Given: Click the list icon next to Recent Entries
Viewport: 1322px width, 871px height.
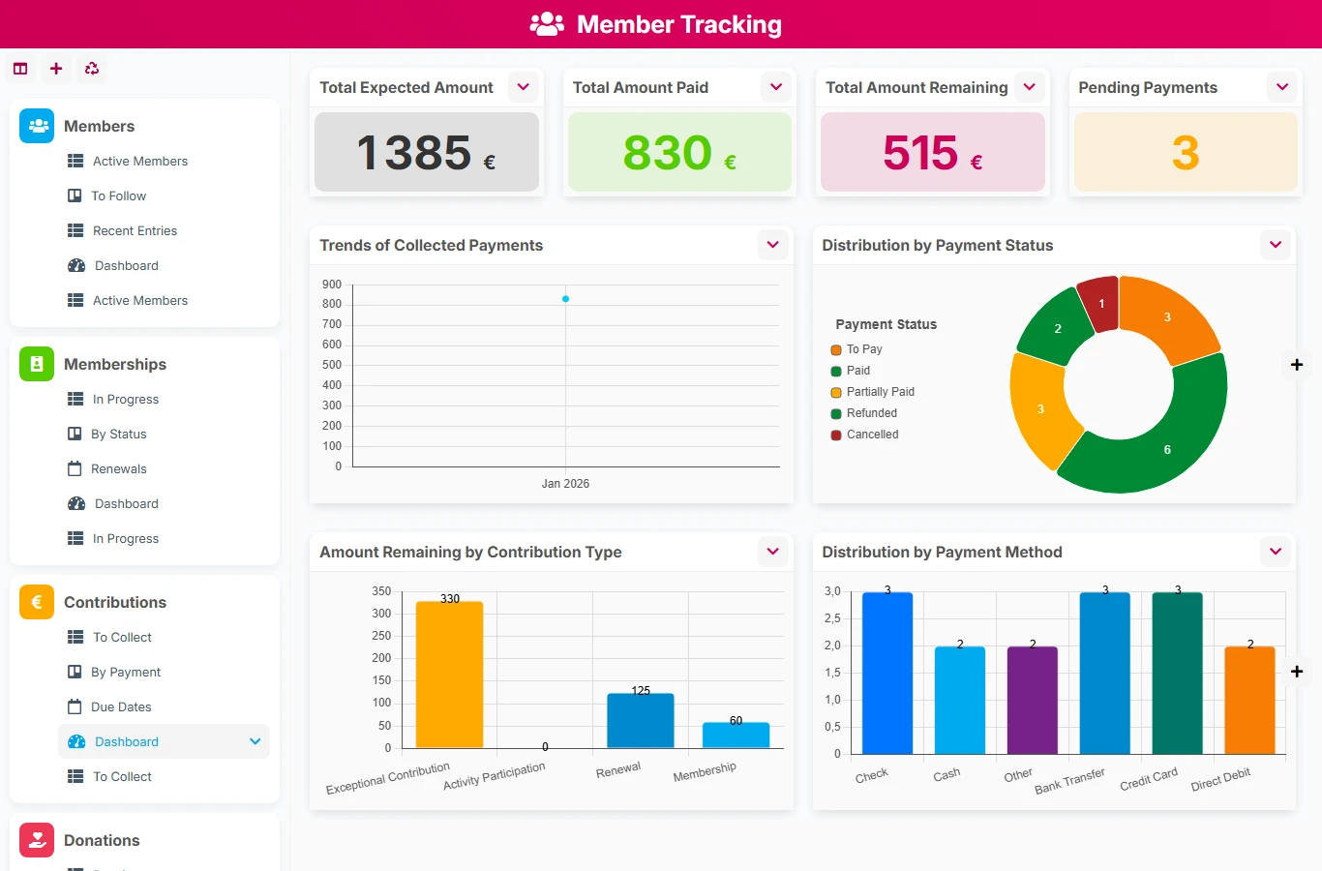Looking at the screenshot, I should (x=75, y=230).
